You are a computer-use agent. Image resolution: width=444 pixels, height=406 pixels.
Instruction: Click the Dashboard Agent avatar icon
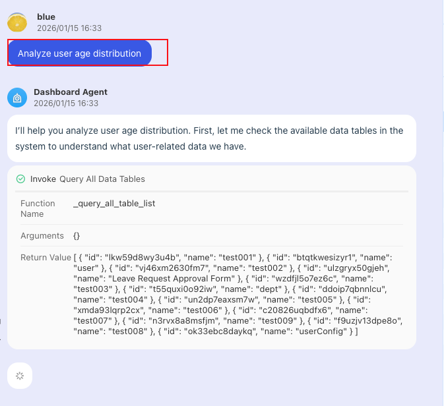[x=17, y=98]
